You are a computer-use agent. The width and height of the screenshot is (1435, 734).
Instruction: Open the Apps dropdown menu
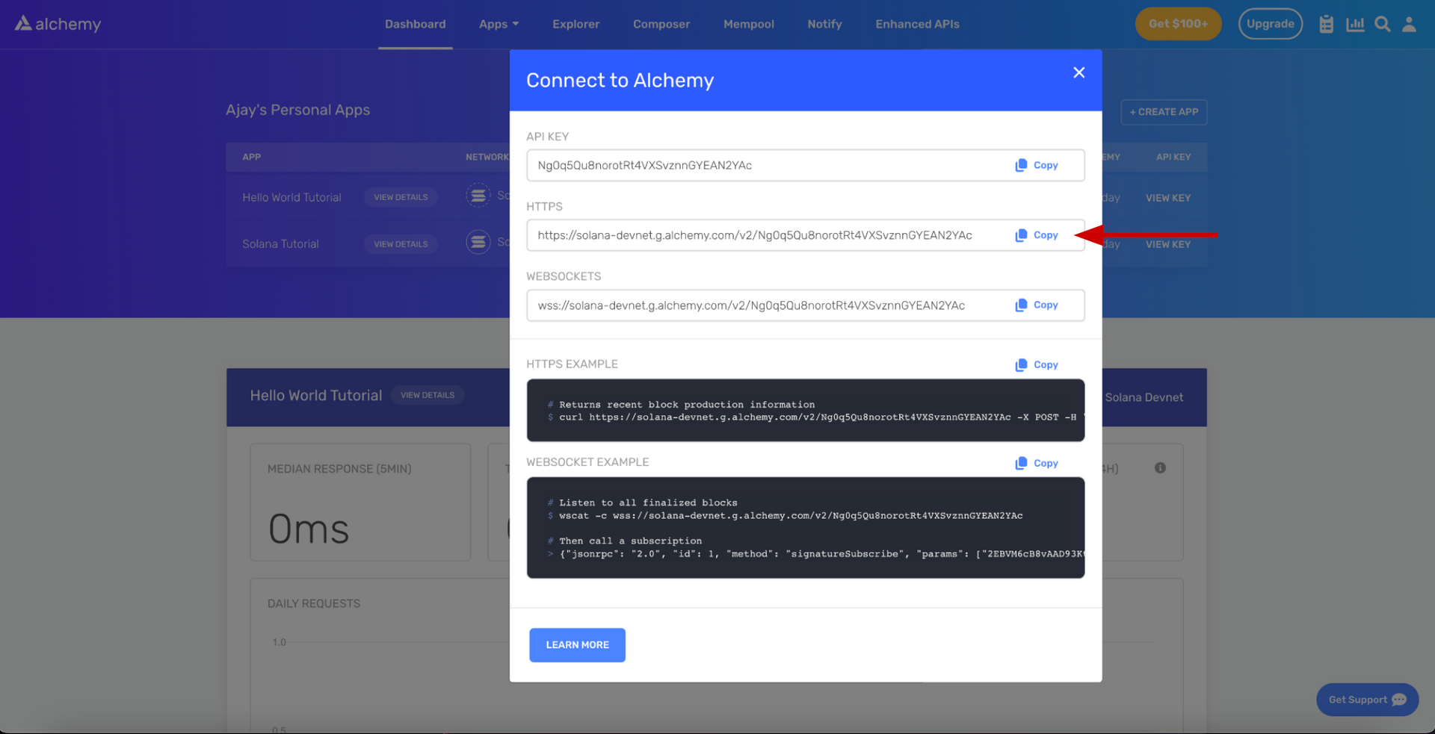pos(499,24)
